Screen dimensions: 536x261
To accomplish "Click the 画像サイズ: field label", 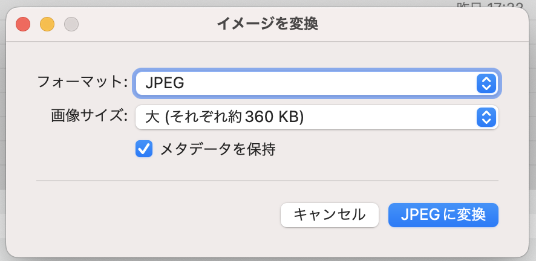I will 90,116.
